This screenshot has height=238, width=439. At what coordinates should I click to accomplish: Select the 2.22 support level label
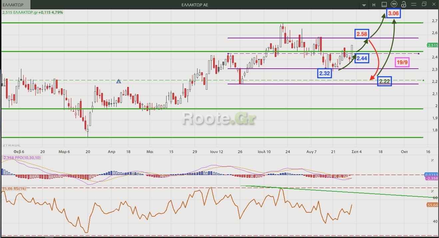pos(384,81)
